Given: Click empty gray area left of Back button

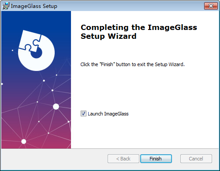Looking at the screenshot, I should tap(54, 159).
